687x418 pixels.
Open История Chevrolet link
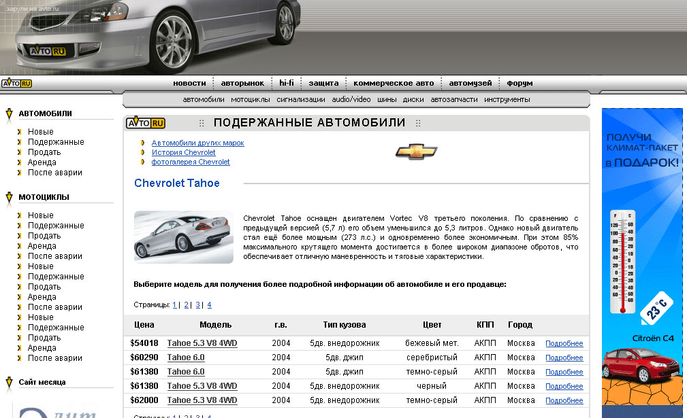[184, 153]
